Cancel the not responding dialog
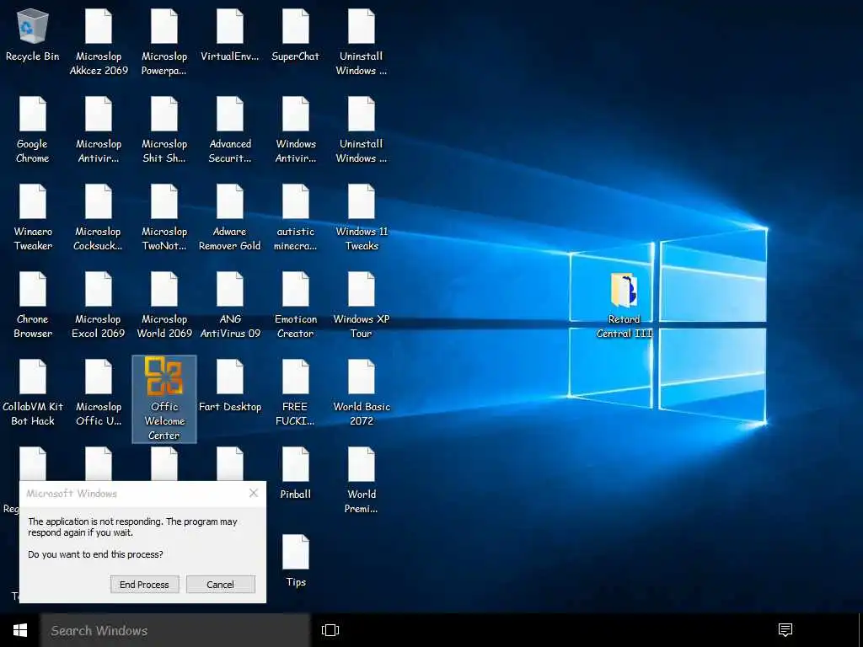863x647 pixels. pos(220,585)
